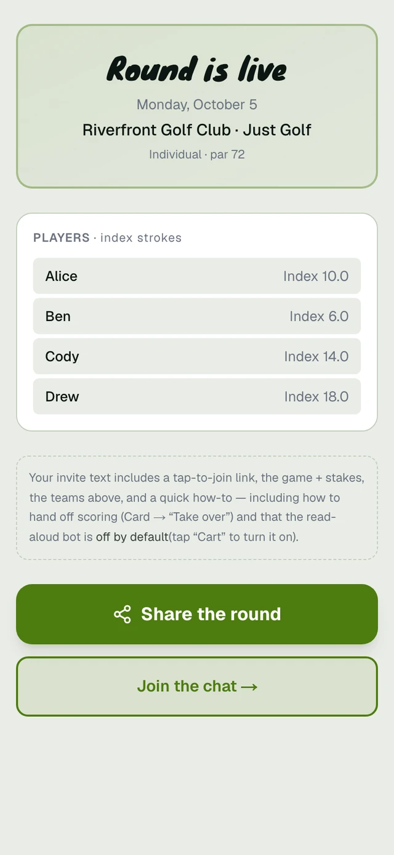Click the share icon on the green button
This screenshot has width=394, height=855.
coord(123,614)
